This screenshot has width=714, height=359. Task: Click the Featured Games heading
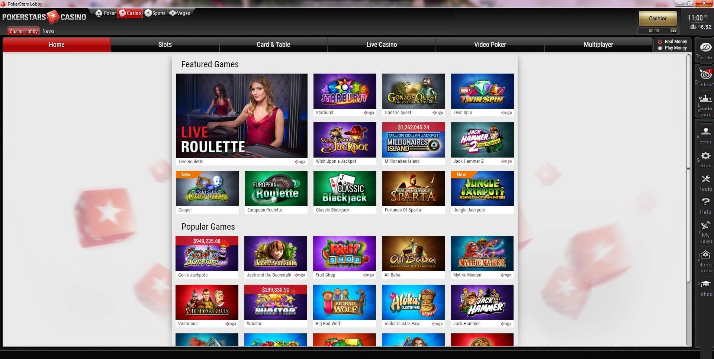(x=210, y=64)
